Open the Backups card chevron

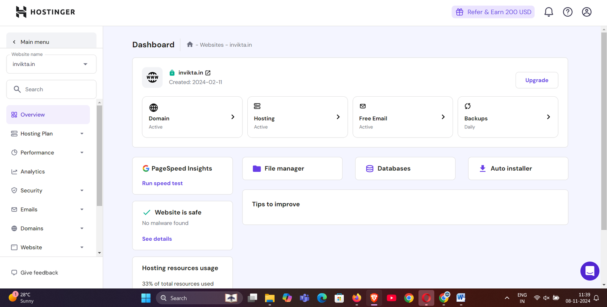(548, 117)
